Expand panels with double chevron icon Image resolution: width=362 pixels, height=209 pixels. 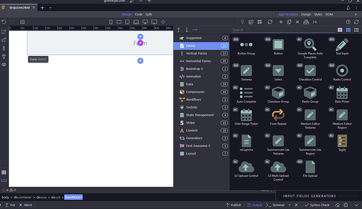point(356,14)
